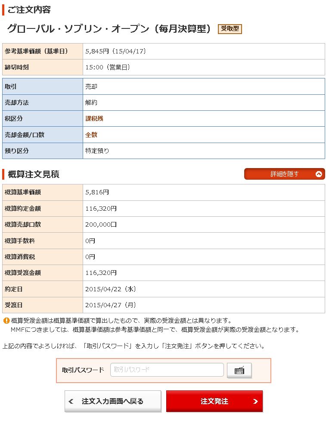Viewport: 326px width, 421px height.
Task: Click the 売却 transaction value
Action: click(x=91, y=87)
